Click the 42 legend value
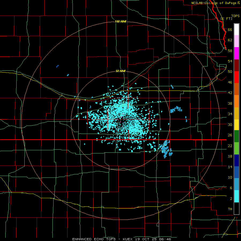This screenshot has width=241, height=241. pyautogui.click(x=230, y=93)
